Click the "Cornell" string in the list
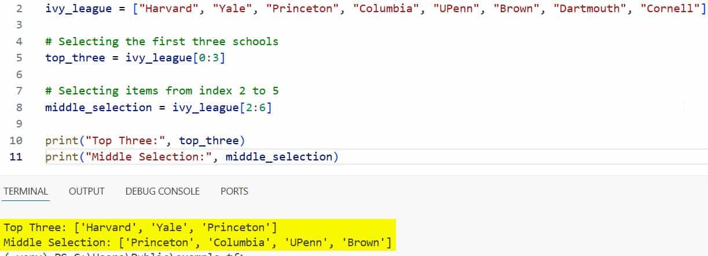The image size is (708, 256). click(x=669, y=9)
